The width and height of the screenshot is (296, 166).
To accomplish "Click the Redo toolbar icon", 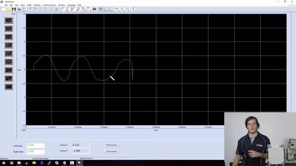I will tap(35, 9).
